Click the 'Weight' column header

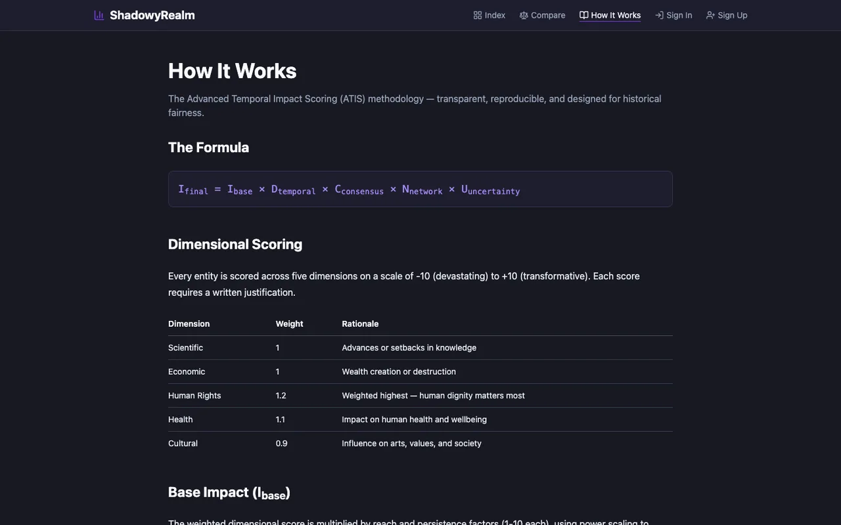[290, 324]
